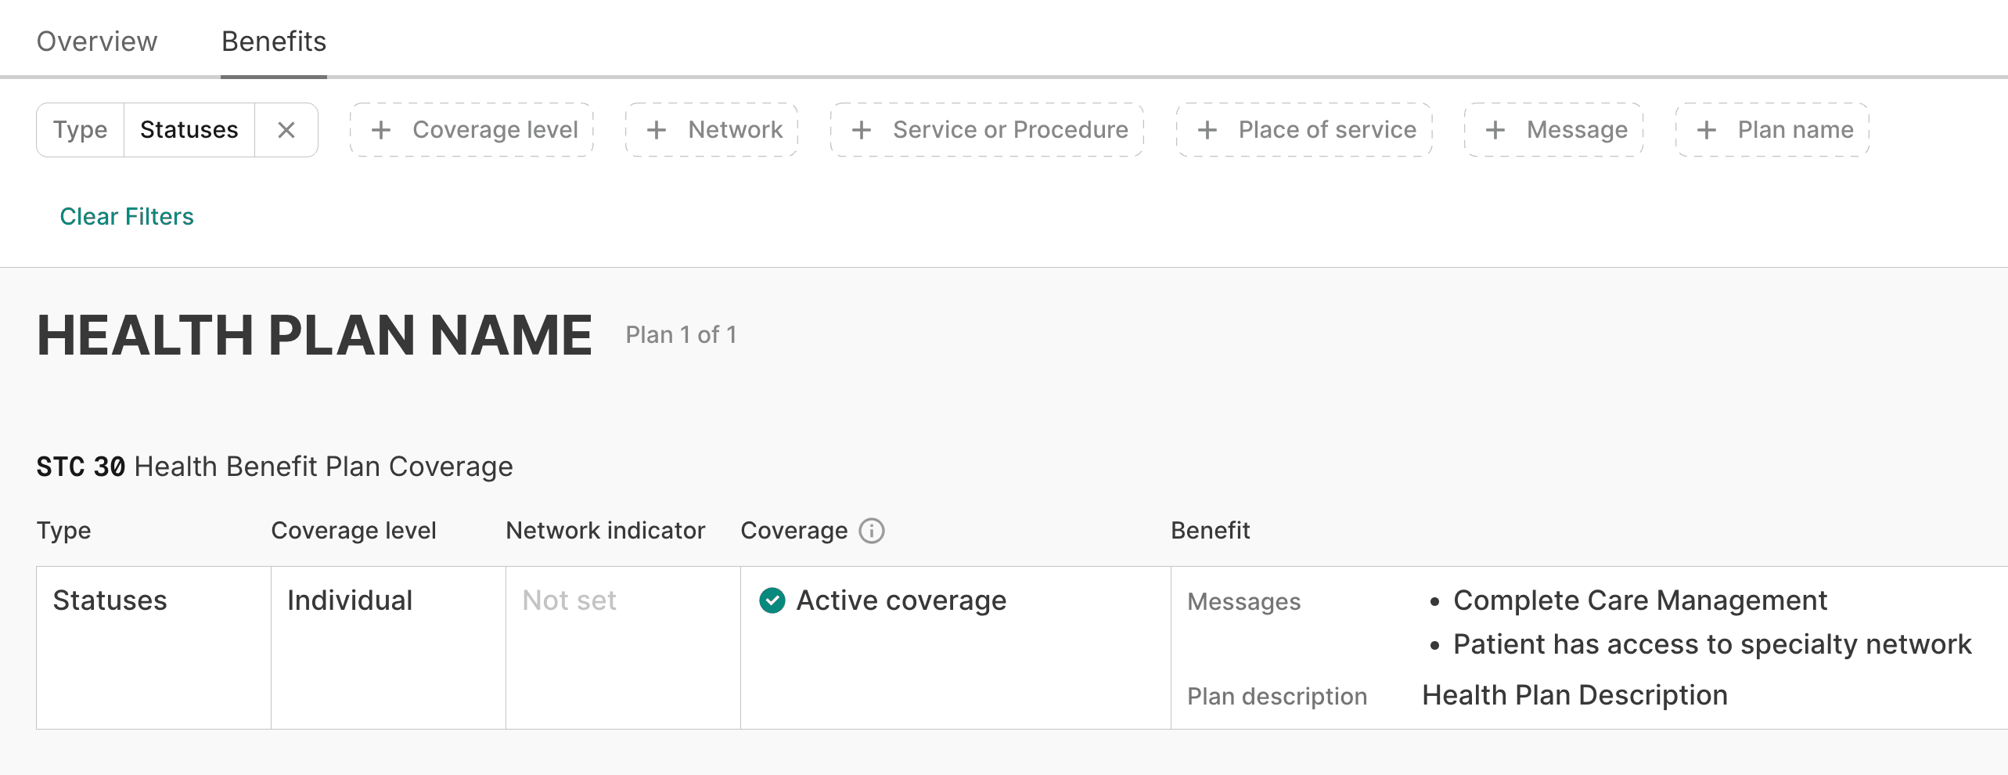Screen dimensions: 2008x775
Task: Open the Statuses filter value dropdown
Action: 189,130
